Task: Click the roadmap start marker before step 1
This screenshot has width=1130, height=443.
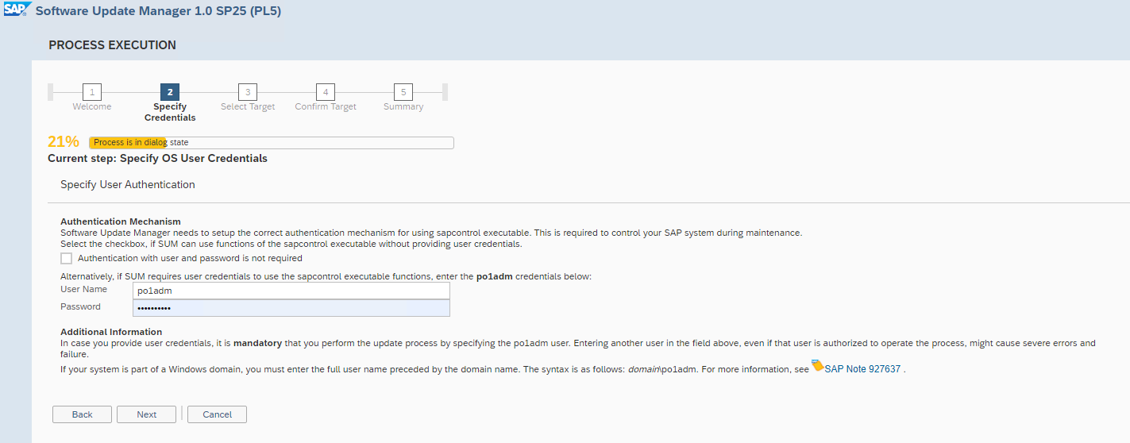Action: point(51,92)
